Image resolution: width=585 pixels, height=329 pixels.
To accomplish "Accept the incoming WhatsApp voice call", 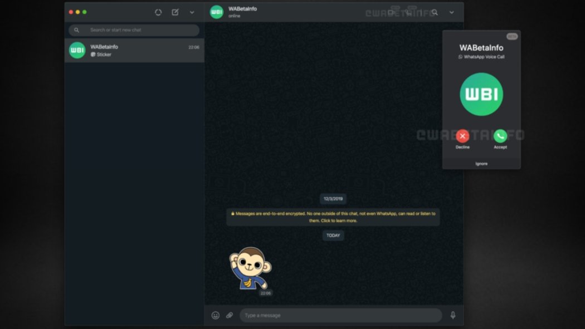I will 500,136.
